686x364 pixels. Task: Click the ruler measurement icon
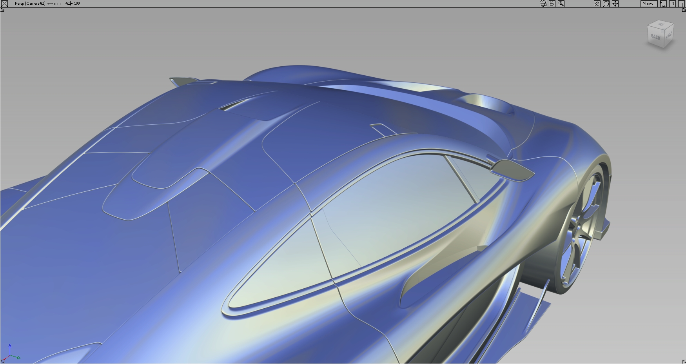[x=664, y=4]
